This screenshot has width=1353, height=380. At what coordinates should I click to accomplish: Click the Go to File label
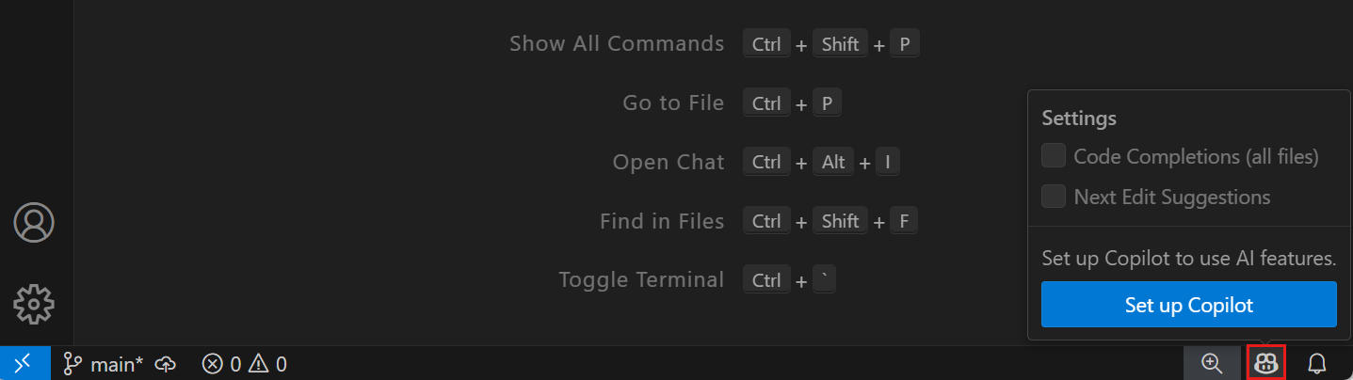(673, 103)
